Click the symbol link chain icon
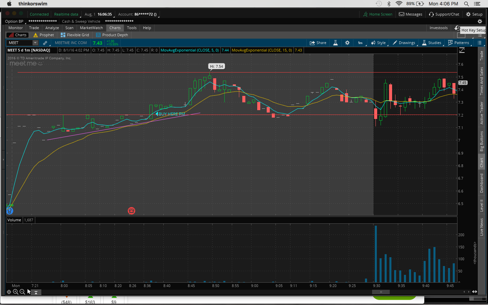Viewport: 488px width, 305px height. click(x=45, y=43)
